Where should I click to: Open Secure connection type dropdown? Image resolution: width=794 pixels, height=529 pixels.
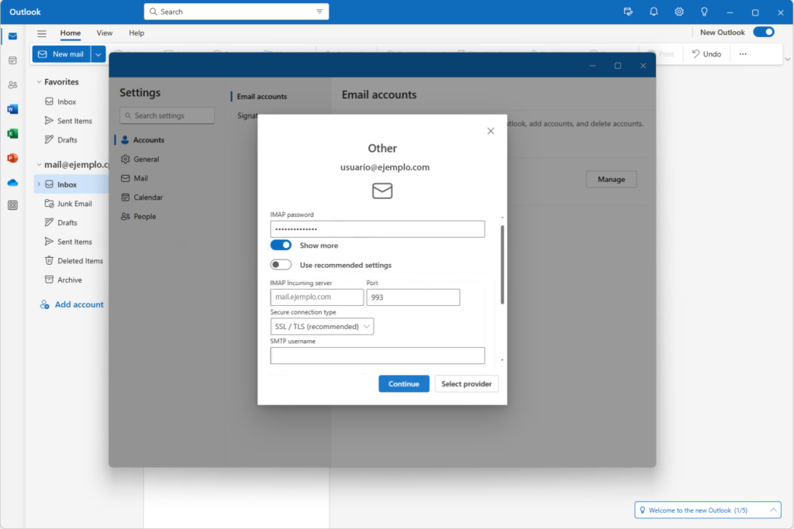point(322,327)
